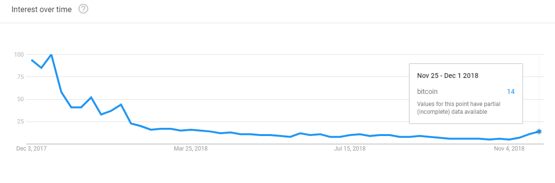Click the dip between the first two peaks

(x=42, y=68)
